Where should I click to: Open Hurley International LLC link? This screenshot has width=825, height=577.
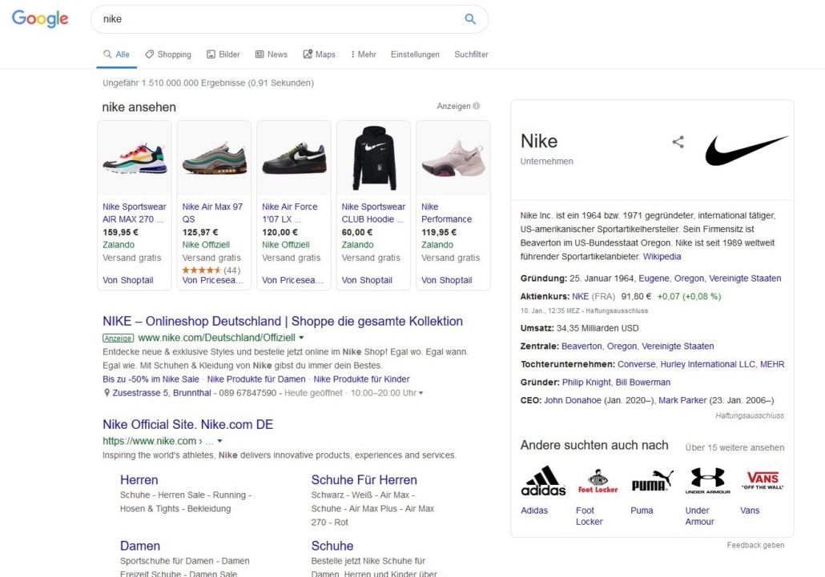(708, 364)
